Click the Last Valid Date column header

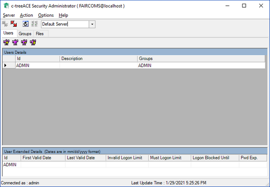pyautogui.click(x=85, y=158)
